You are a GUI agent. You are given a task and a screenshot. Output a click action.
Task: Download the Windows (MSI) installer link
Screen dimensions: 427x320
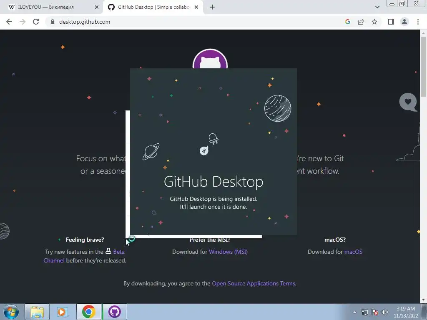[x=228, y=252]
